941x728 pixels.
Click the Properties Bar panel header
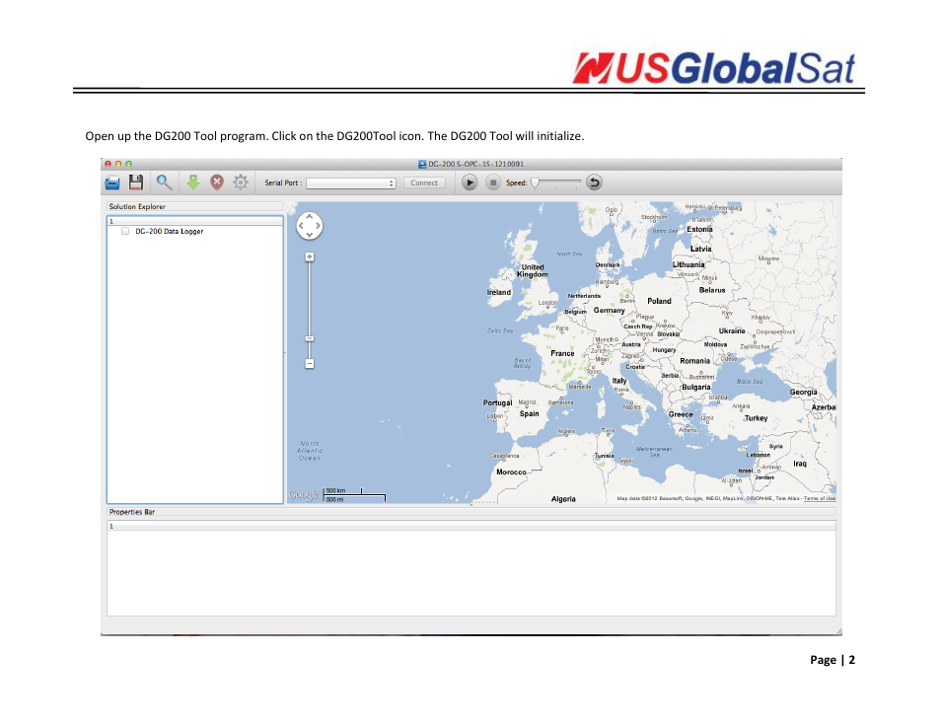click(x=471, y=512)
